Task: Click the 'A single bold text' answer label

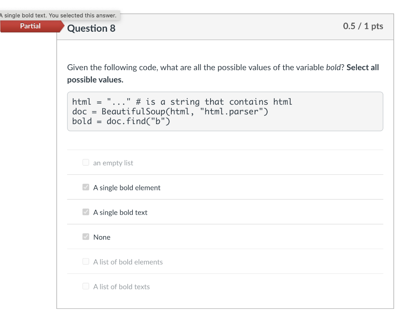Action: coord(120,212)
